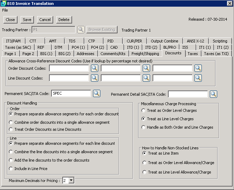The height and width of the screenshot is (190, 234).
Task: Click lookup icon beside third Line Discount Code
Action: tap(198, 78)
